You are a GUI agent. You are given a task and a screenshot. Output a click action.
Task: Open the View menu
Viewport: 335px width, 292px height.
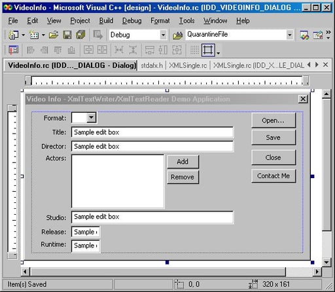point(54,21)
